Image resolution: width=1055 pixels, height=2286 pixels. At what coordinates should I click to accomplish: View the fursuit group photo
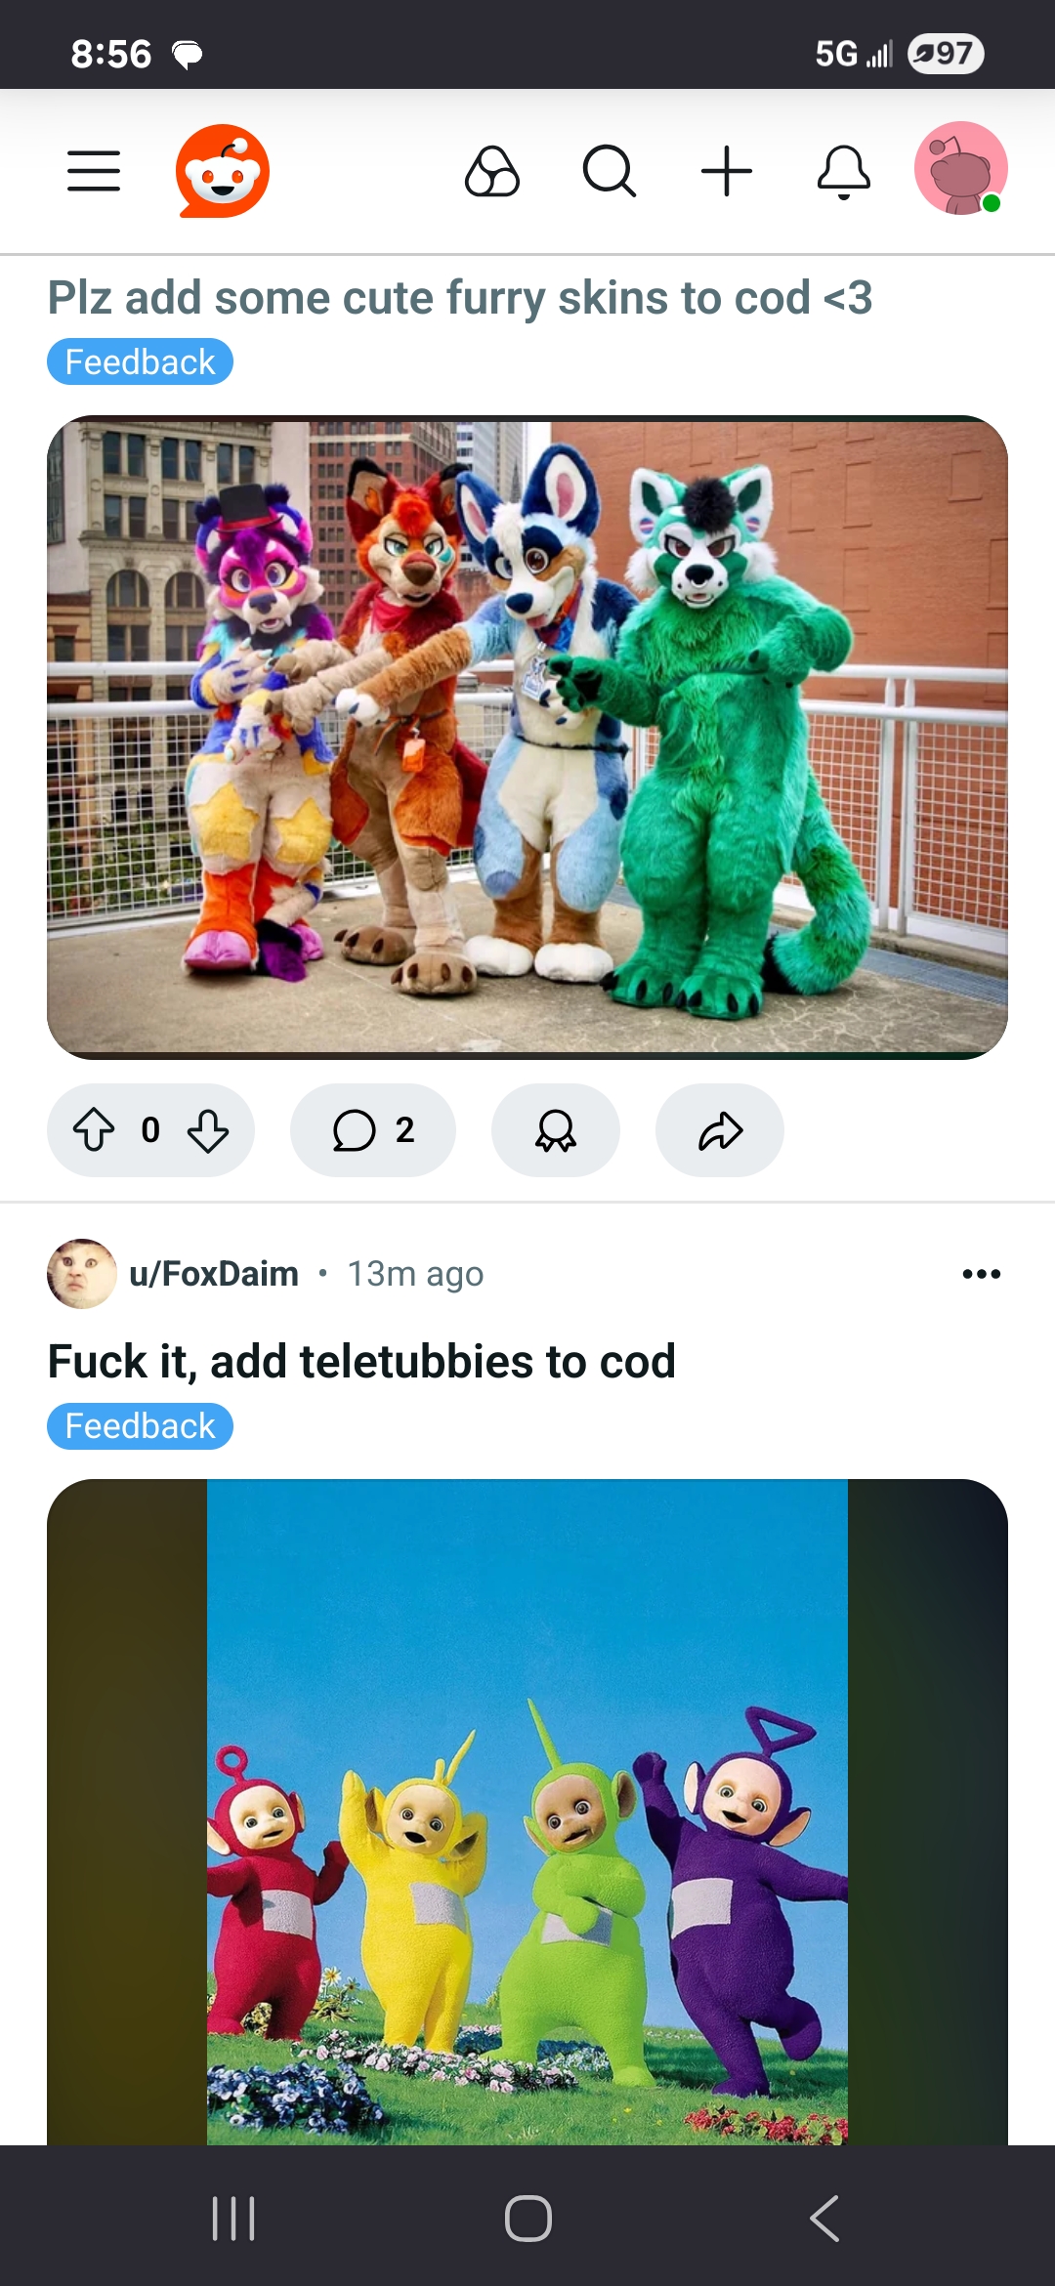pos(527,738)
